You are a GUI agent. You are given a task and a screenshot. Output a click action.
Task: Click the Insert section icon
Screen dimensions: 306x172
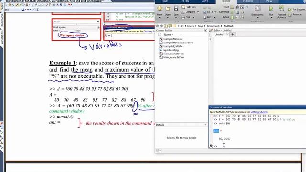pos(232,7)
